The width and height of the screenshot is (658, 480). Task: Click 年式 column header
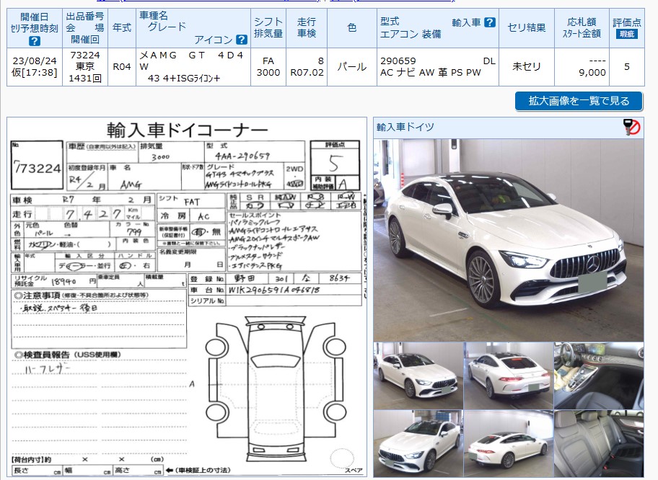pos(122,27)
